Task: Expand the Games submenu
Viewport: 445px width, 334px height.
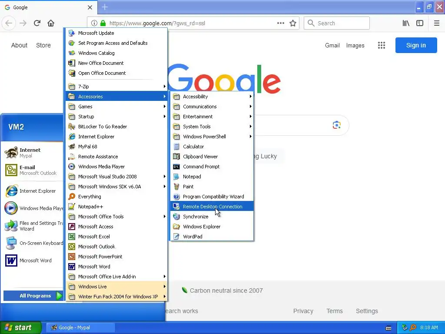Action: [116, 107]
